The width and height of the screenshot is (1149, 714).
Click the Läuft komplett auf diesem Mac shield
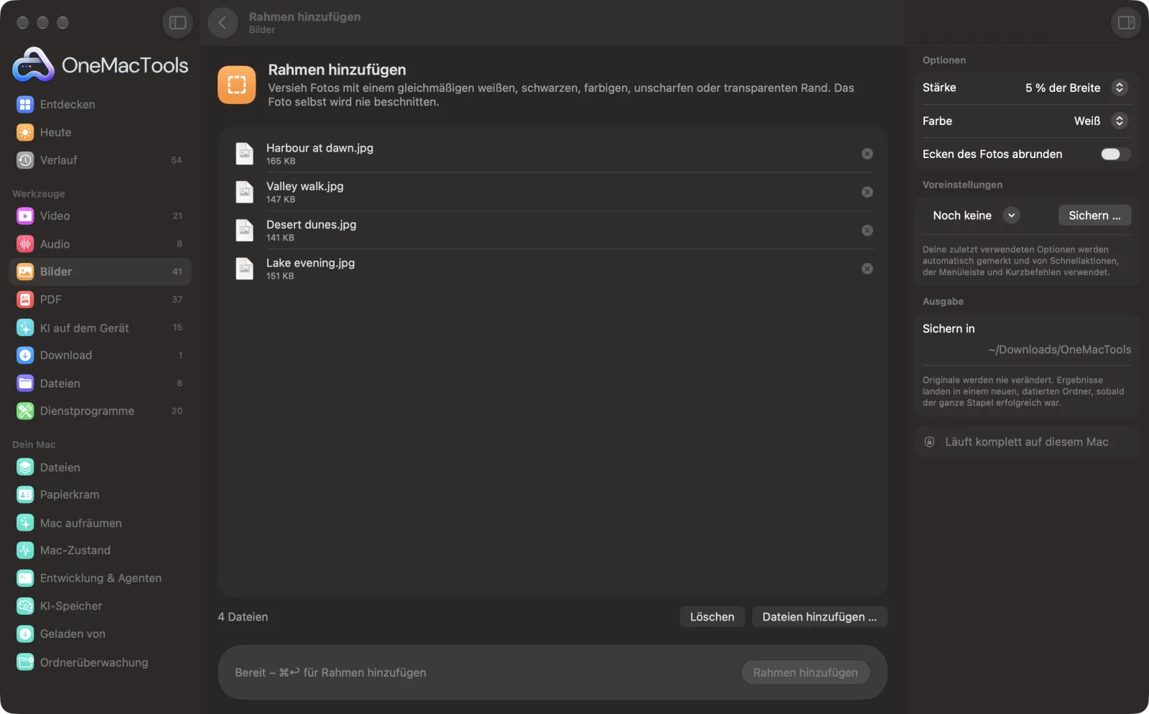[x=929, y=442]
